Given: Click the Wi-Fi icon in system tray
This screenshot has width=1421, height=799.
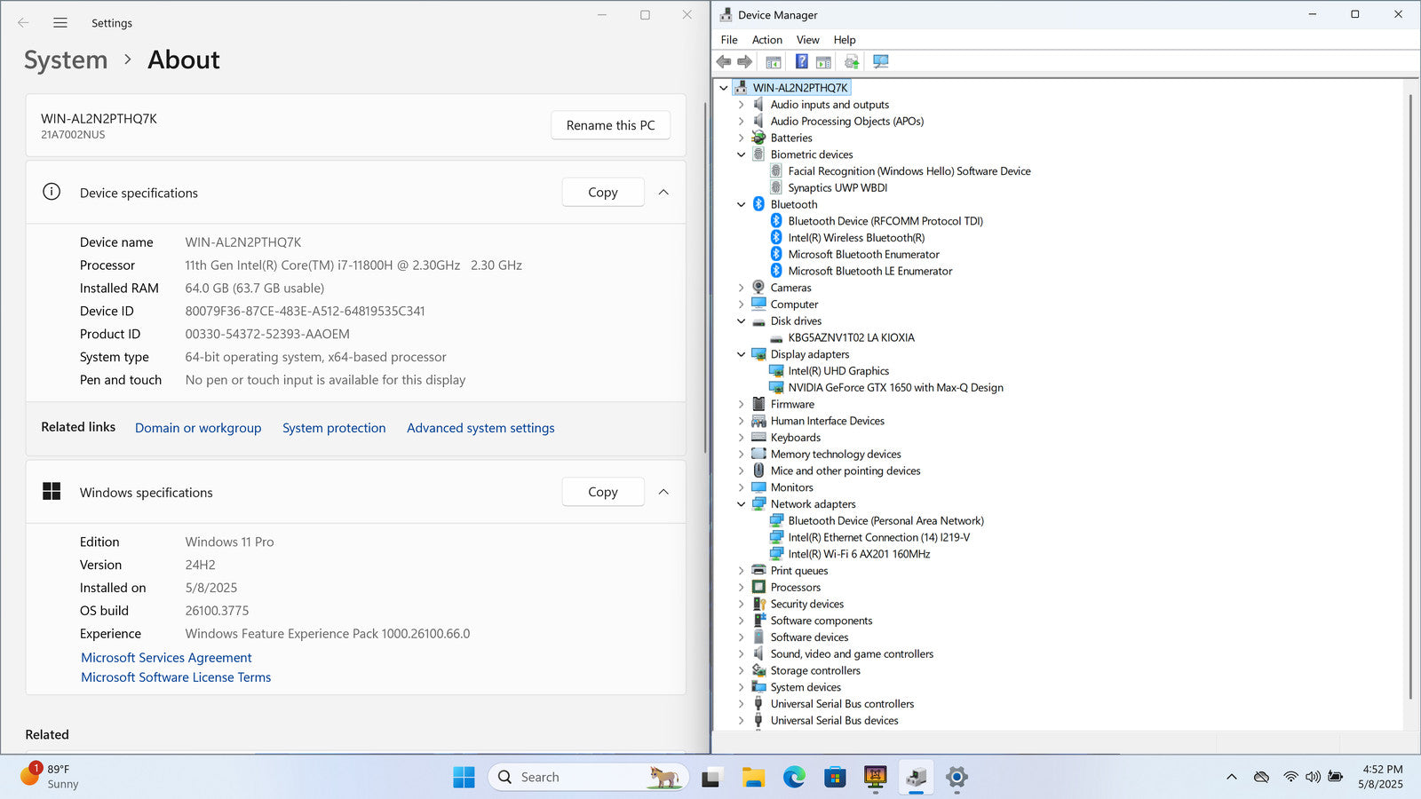Looking at the screenshot, I should tap(1290, 777).
